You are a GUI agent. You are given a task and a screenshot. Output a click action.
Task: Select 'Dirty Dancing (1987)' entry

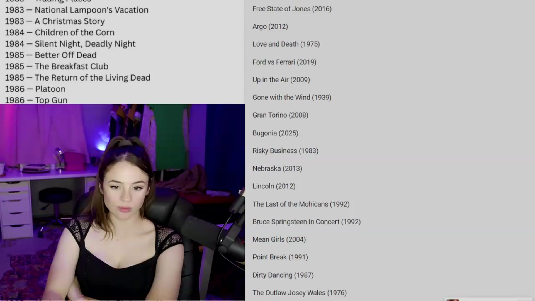pos(283,275)
